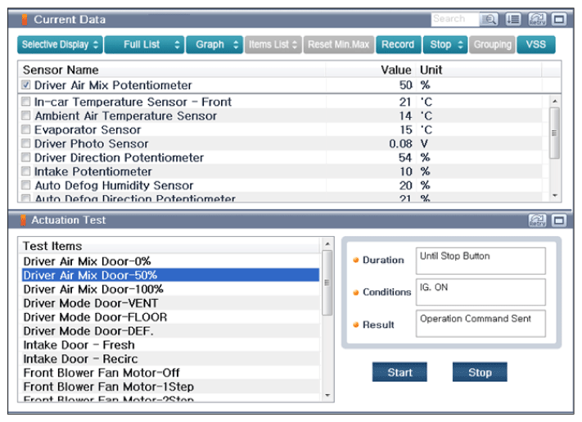
Task: Click the sensor list scrollbar thumb
Action: click(554, 133)
